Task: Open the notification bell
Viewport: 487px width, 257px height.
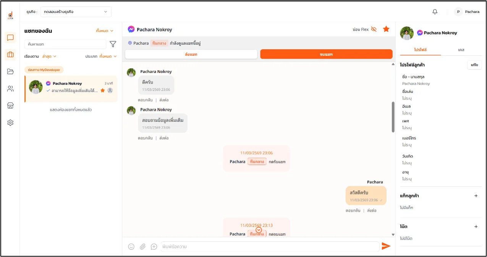Action: [435, 12]
